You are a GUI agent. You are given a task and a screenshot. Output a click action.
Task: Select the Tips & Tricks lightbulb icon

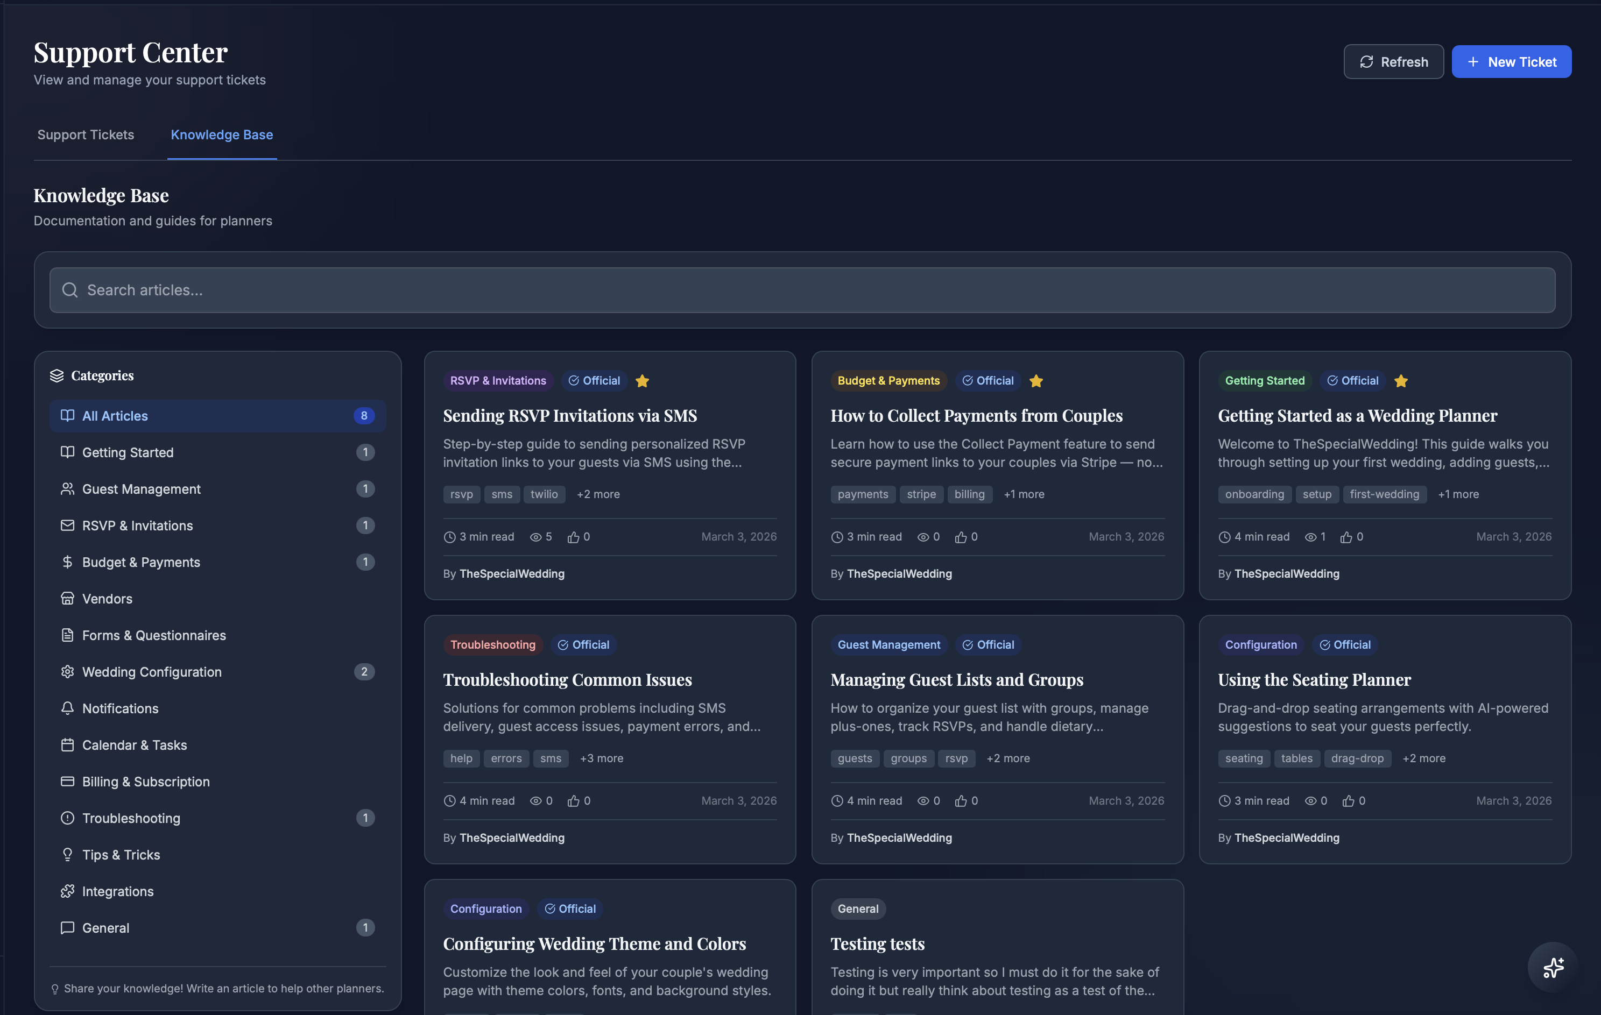tap(67, 854)
